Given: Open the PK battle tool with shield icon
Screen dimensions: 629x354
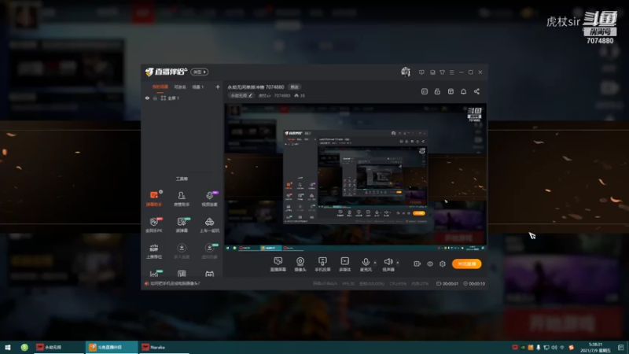Looking at the screenshot, I should pyautogui.click(x=153, y=225).
